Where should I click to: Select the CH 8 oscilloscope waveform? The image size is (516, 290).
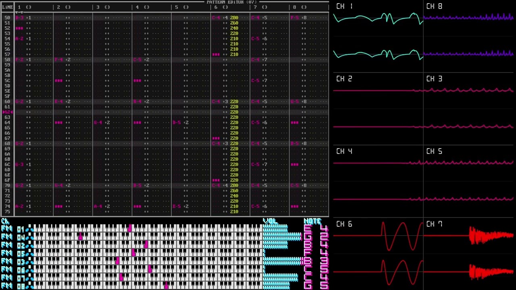(468, 37)
